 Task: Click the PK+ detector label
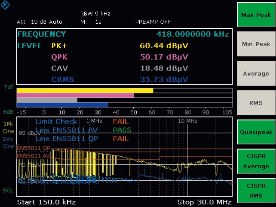(x=59, y=46)
